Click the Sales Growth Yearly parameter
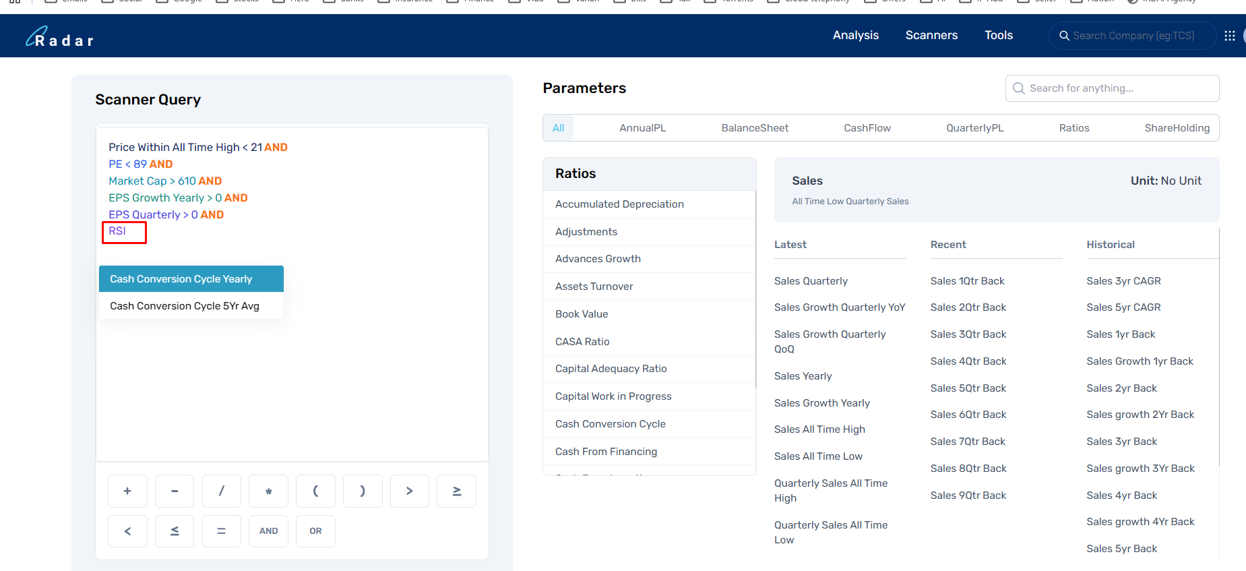Viewport: 1246px width, 571px height. click(x=821, y=403)
